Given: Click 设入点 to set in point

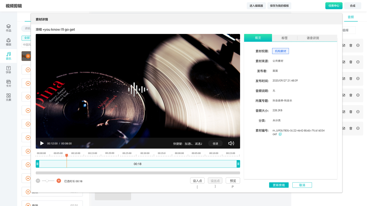Looking at the screenshot, I should (197, 181).
